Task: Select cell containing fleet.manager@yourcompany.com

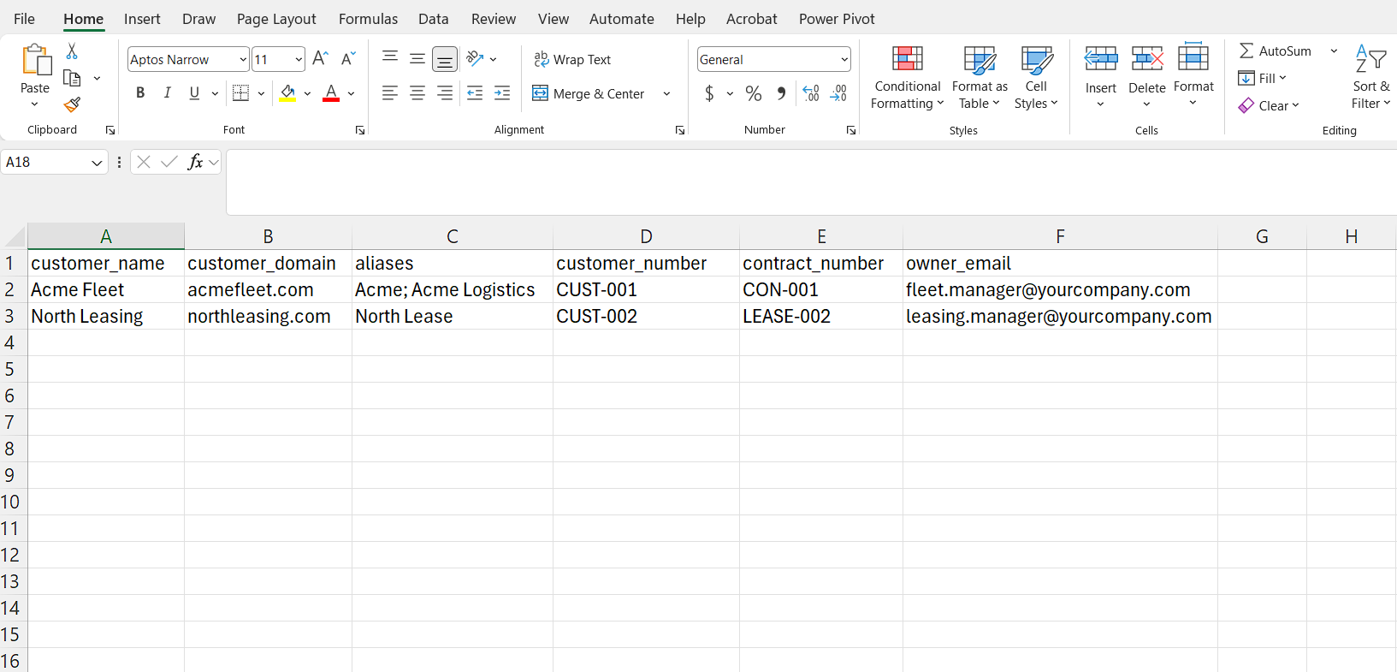Action: pyautogui.click(x=1060, y=289)
